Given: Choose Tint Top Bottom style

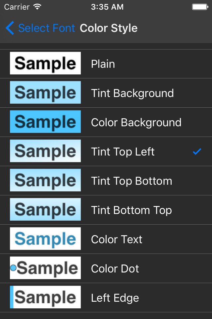Looking at the screenshot, I should point(132,181).
